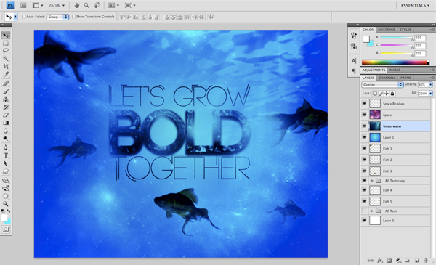Viewport: 436px width, 265px height.
Task: Open the Opacity slider dropdown arrow
Action: [x=431, y=85]
